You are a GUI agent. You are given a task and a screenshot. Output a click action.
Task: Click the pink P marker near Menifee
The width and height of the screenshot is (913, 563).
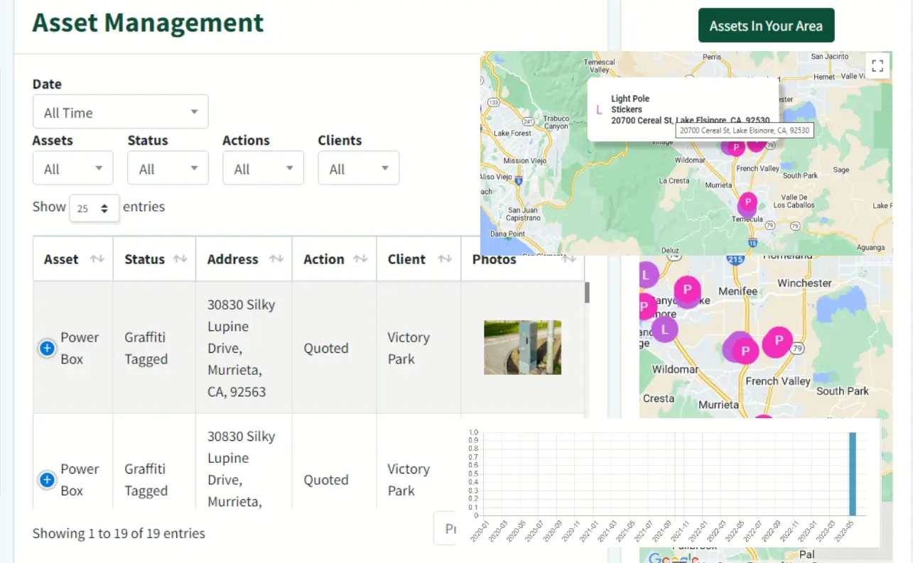point(687,290)
